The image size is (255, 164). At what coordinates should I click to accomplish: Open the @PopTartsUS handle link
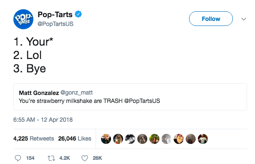56,24
